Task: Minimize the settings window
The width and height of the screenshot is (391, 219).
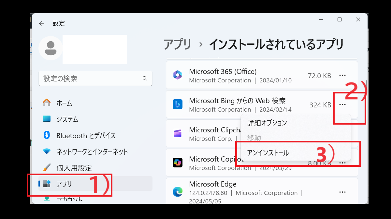Action: click(x=321, y=20)
